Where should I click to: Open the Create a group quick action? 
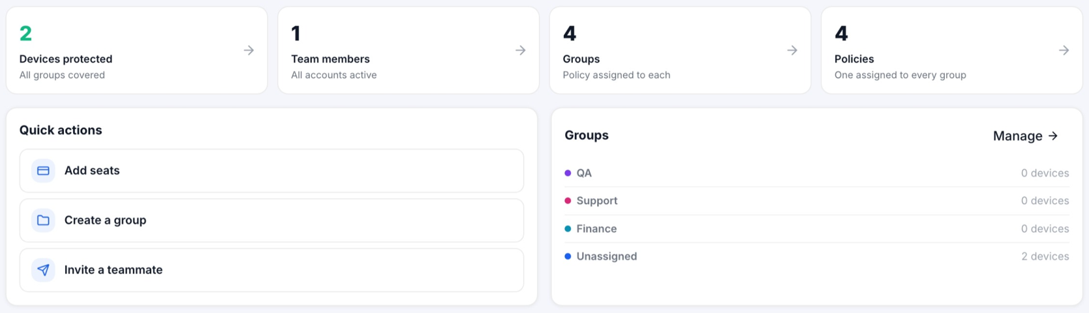click(271, 220)
